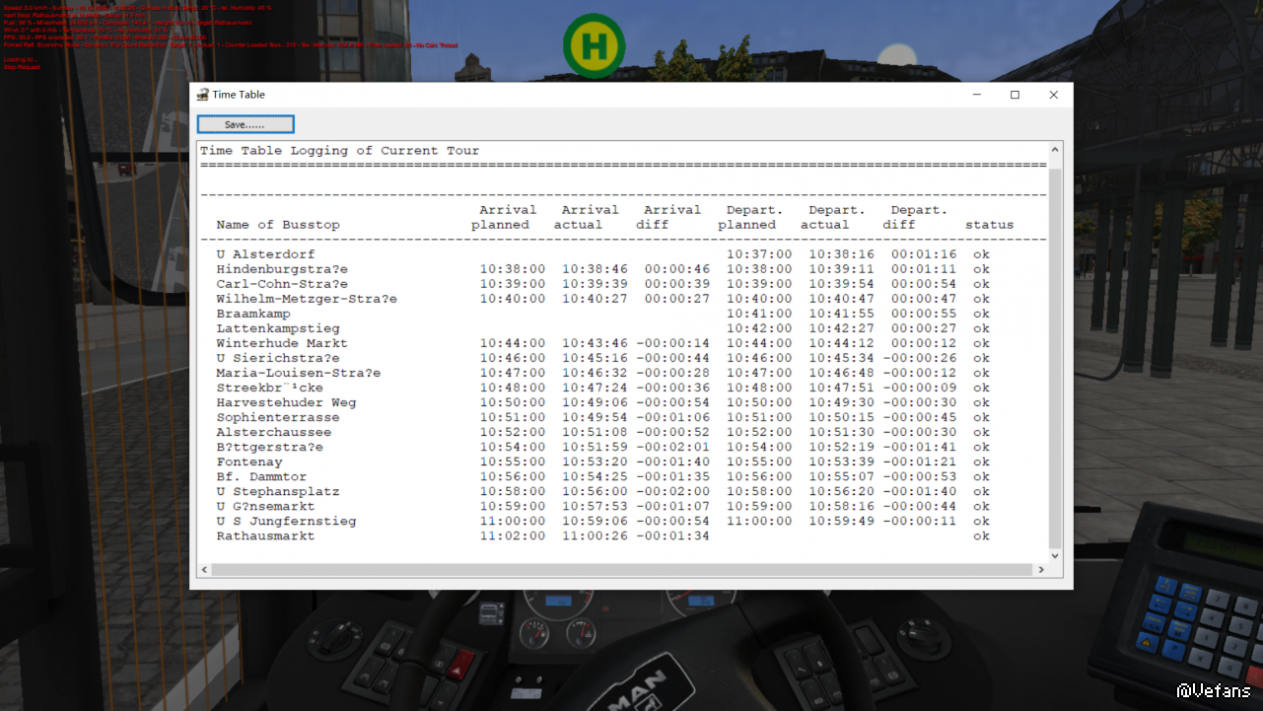Click the Save button in Time Table
1263x711 pixels.
click(246, 124)
